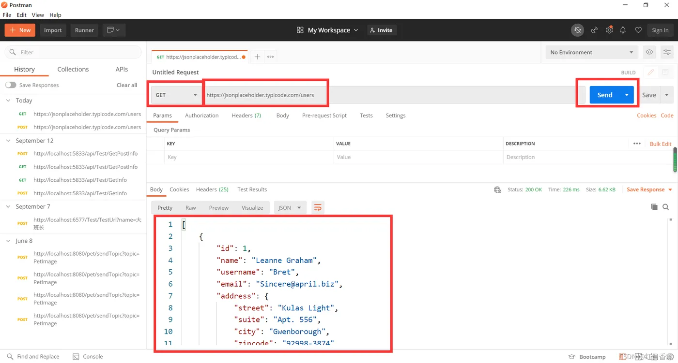This screenshot has width=678, height=363.
Task: Open the tab options three dots menu
Action: (x=270, y=57)
